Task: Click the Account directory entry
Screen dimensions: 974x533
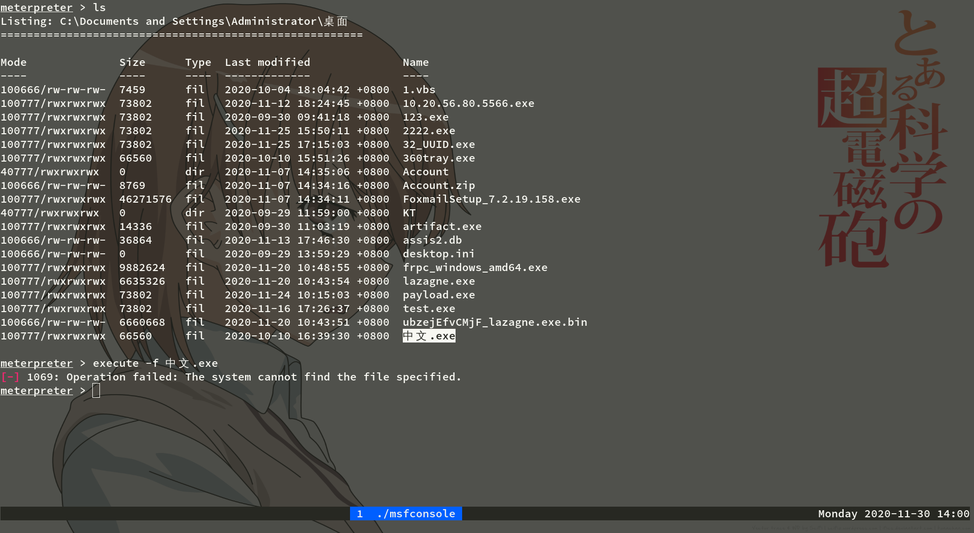Action: pyautogui.click(x=425, y=172)
